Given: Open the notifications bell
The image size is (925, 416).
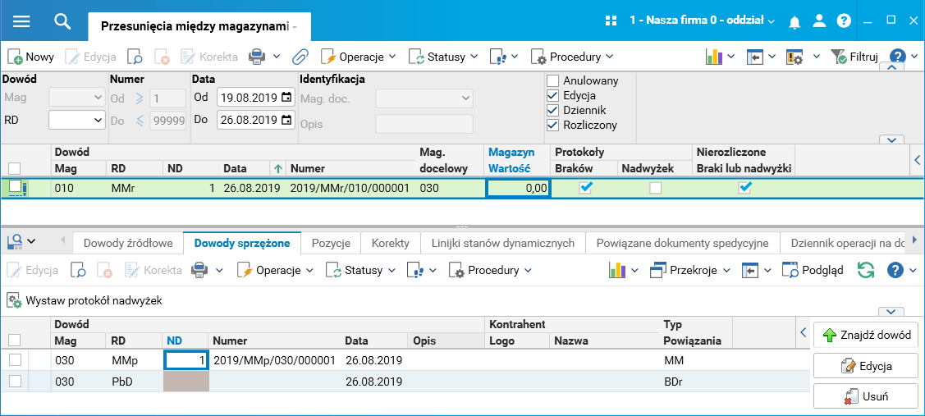Looking at the screenshot, I should (x=794, y=21).
